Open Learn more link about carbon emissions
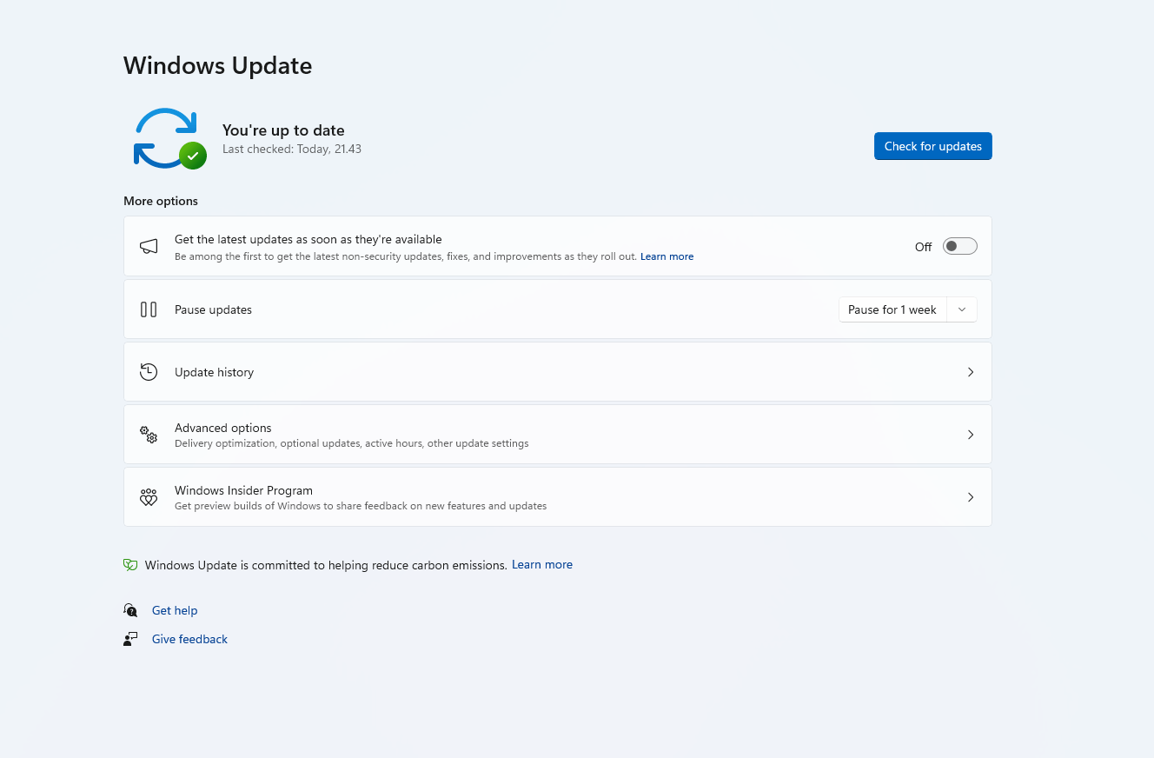 click(542, 565)
